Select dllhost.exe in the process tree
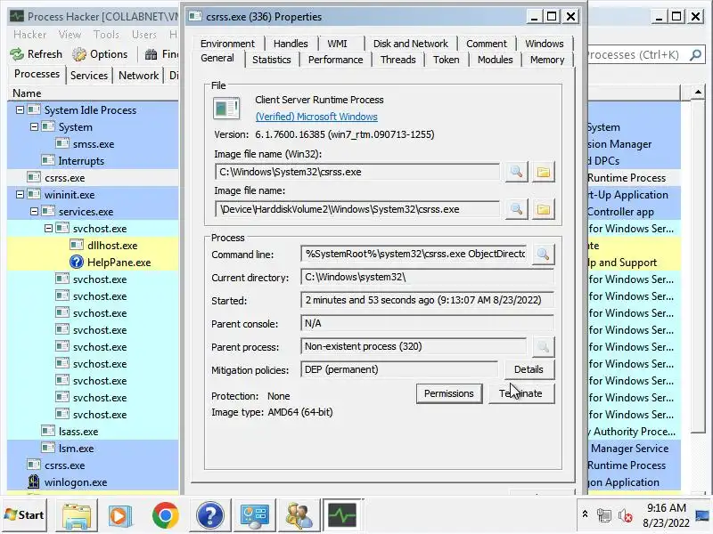Image resolution: width=713 pixels, height=534 pixels. pyautogui.click(x=112, y=246)
